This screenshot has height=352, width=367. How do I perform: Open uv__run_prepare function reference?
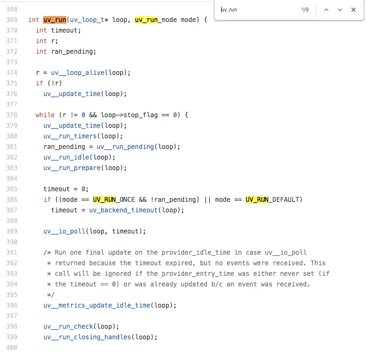pyautogui.click(x=72, y=168)
